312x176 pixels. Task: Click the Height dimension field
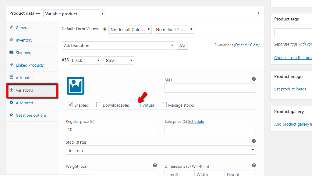pyautogui.click(x=240, y=173)
